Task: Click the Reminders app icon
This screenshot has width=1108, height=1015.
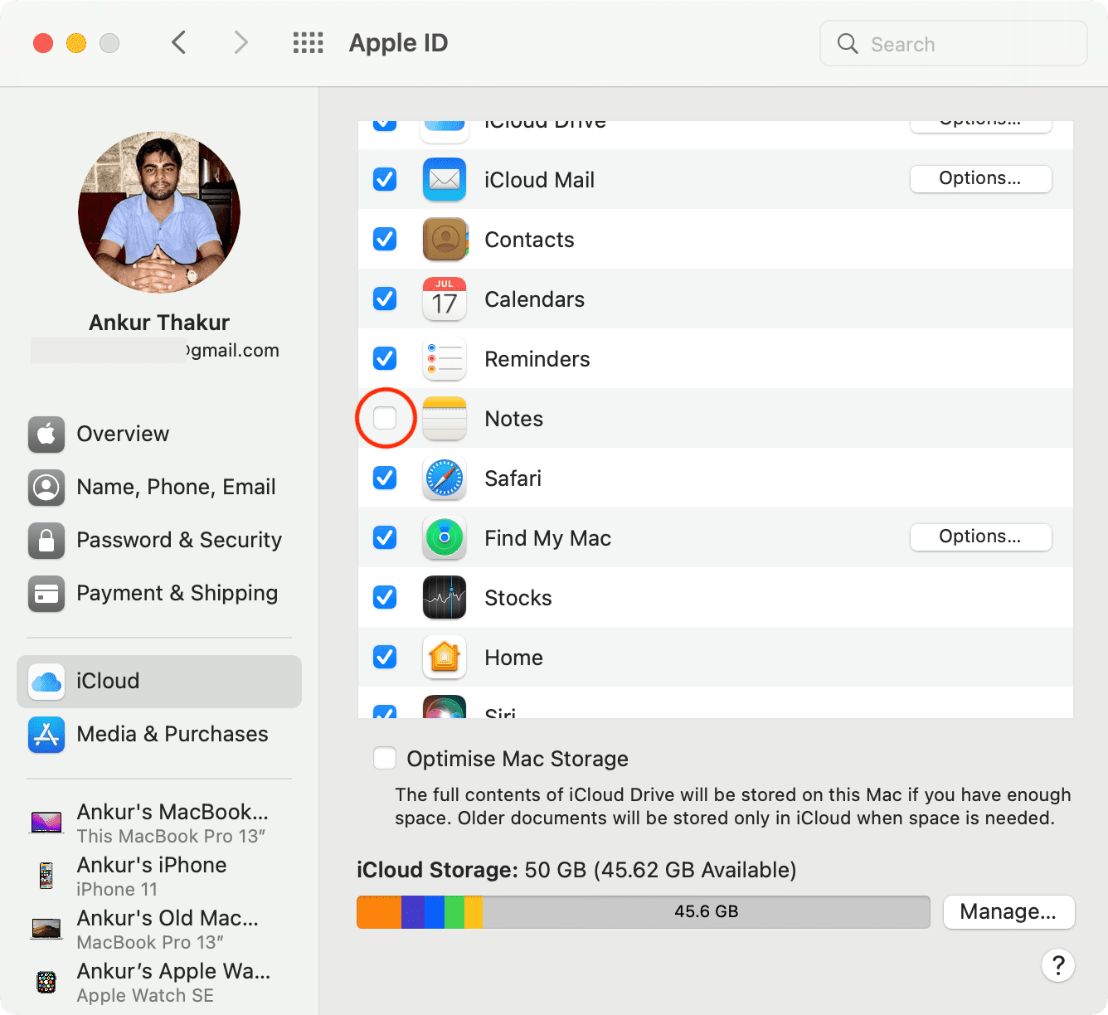Action: point(445,358)
